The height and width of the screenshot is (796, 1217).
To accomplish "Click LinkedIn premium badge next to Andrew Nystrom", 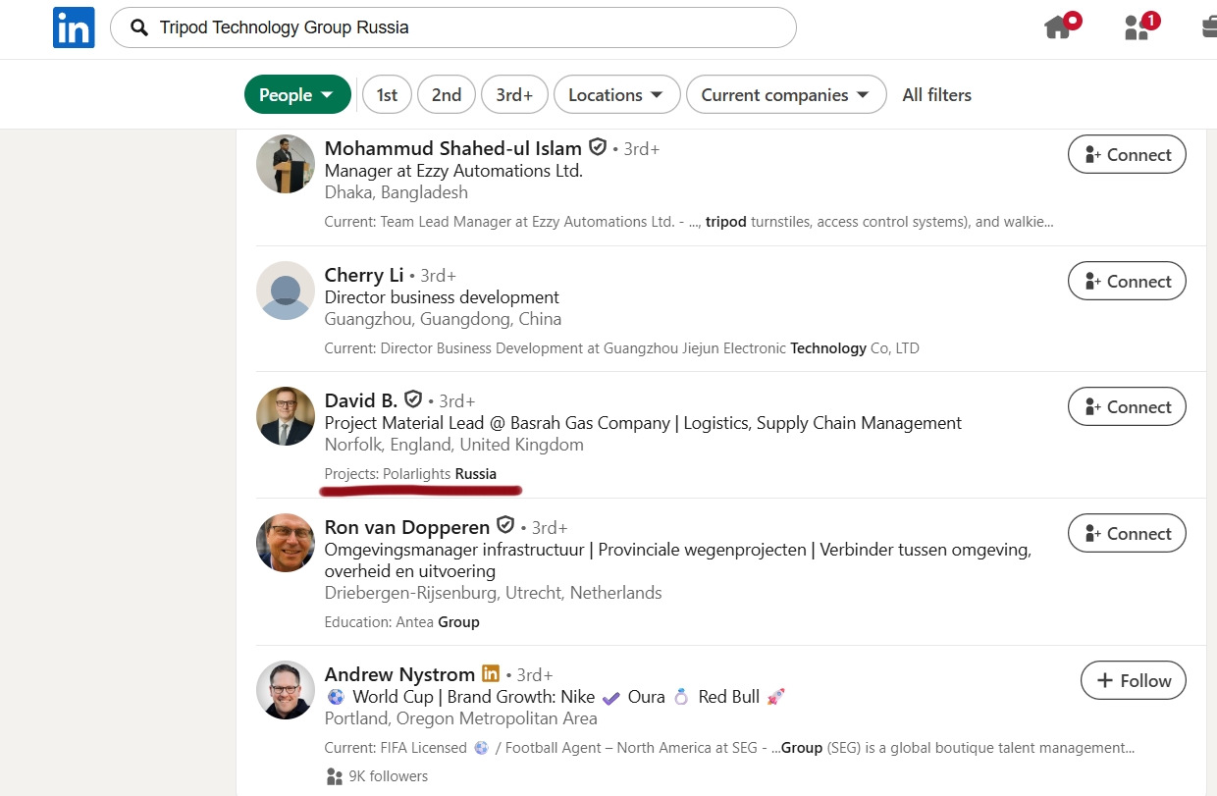I will click(x=491, y=673).
